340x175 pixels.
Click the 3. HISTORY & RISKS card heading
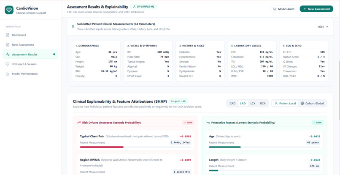pos(192,46)
